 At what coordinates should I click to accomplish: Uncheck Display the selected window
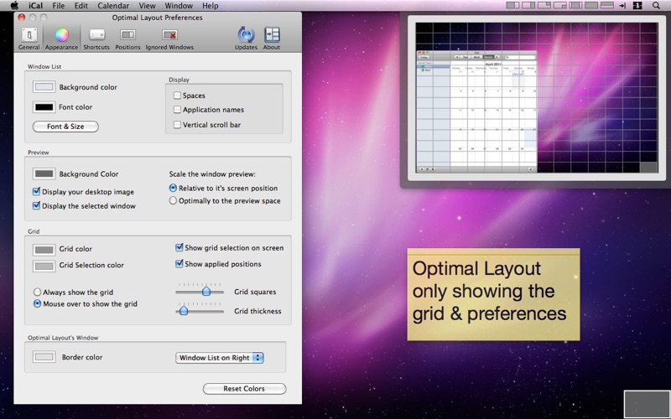click(x=37, y=205)
